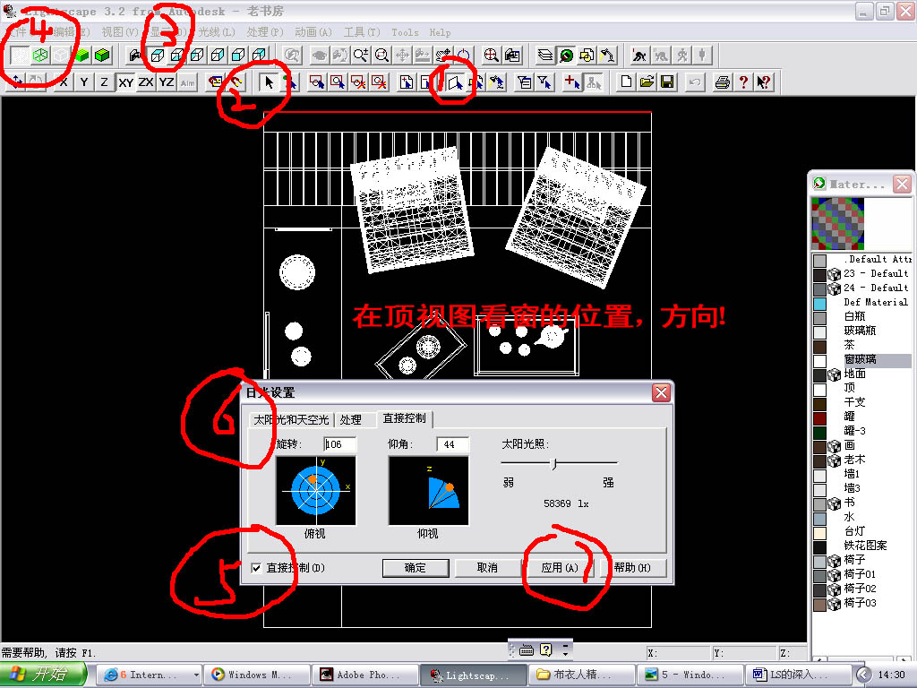Toggle the XY plane constraint button
Viewport: 917px width, 688px height.
coord(125,82)
